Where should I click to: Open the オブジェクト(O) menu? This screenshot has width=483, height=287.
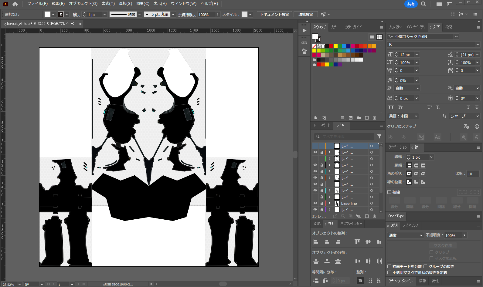click(x=83, y=4)
